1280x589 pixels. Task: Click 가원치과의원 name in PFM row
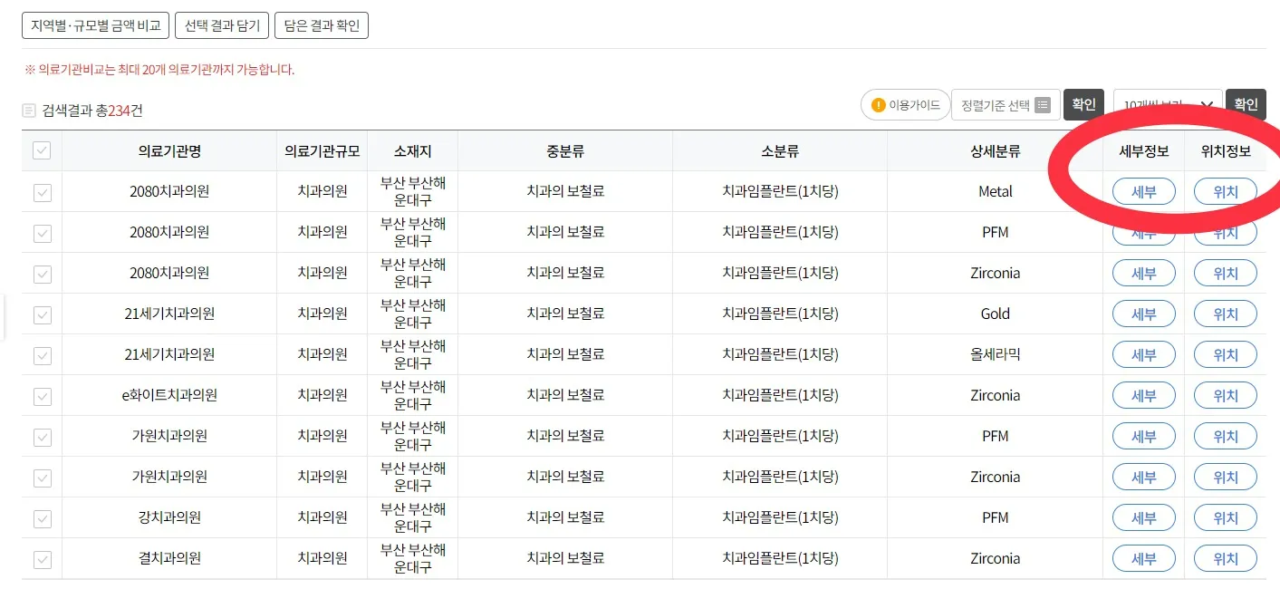pos(169,436)
